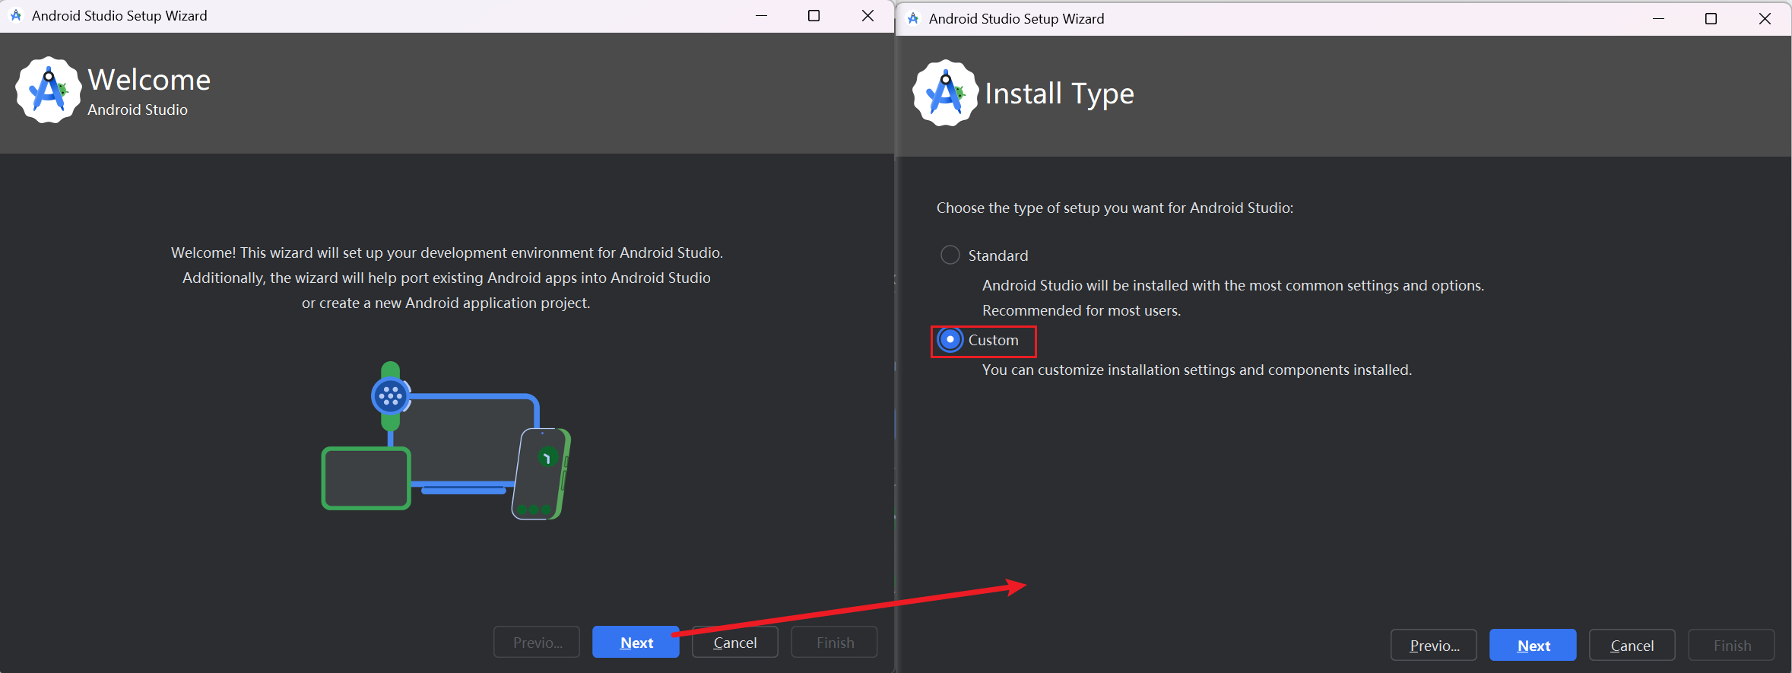Click Cancel in the Install Type window
The image size is (1792, 673).
(1632, 646)
